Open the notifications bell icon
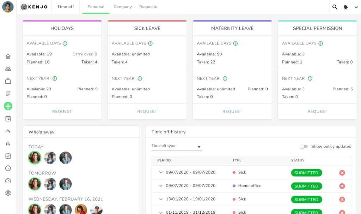This screenshot has width=361, height=214. click(x=346, y=7)
